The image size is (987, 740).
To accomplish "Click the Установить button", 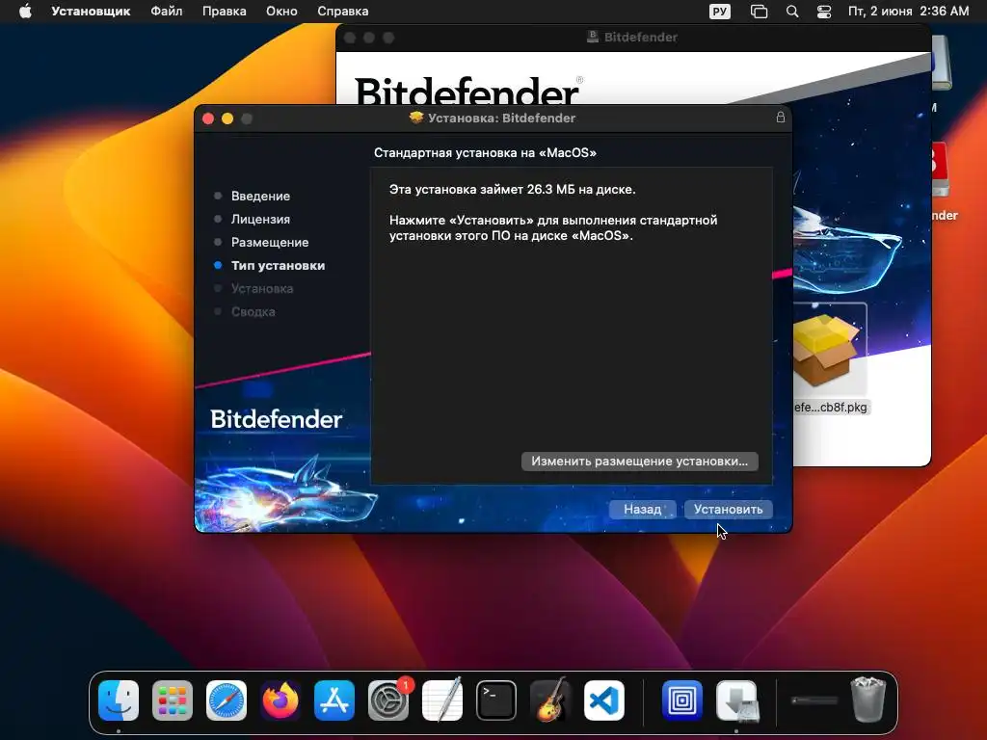I will click(x=728, y=509).
